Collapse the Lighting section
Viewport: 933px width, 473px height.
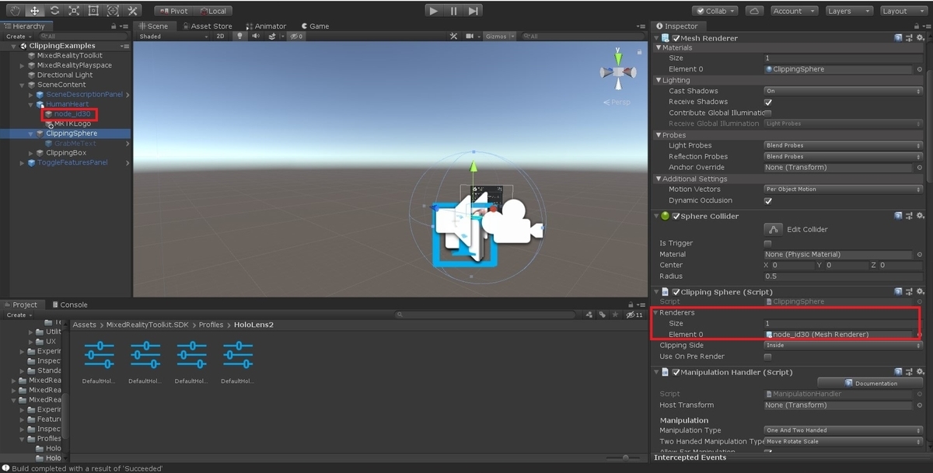[x=659, y=80]
